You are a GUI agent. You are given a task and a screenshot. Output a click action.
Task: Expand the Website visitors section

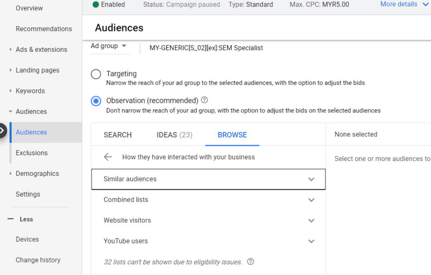click(x=311, y=221)
